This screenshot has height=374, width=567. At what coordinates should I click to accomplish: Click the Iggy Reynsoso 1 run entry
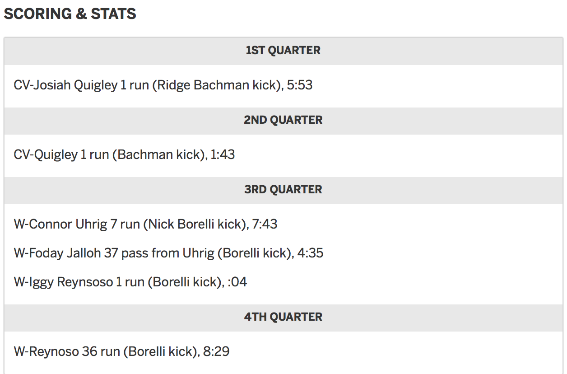tap(130, 282)
